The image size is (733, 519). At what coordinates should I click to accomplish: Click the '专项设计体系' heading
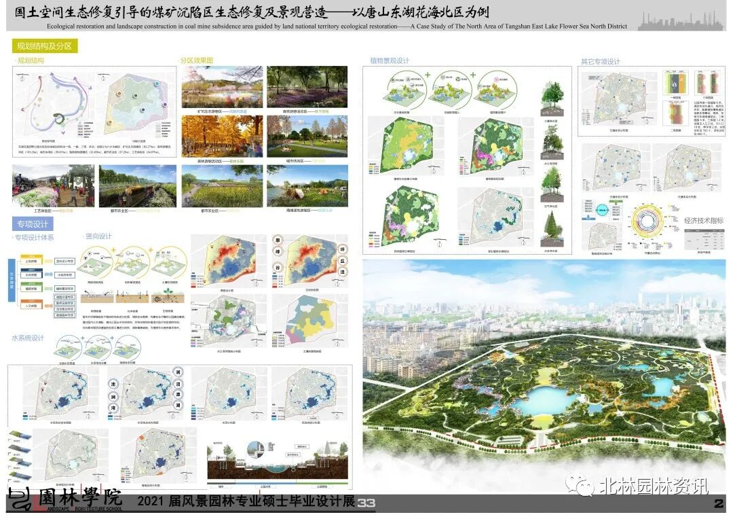click(34, 237)
